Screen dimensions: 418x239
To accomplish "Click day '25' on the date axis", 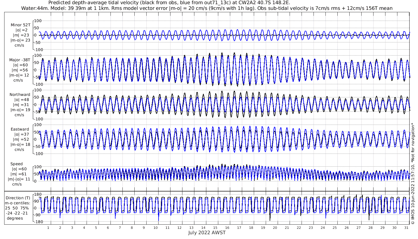I will point(334,228).
